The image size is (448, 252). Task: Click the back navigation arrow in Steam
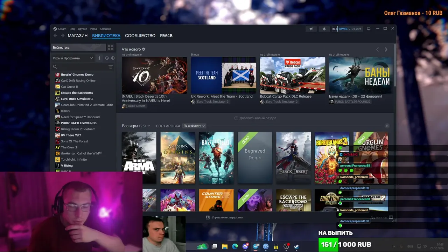click(55, 36)
